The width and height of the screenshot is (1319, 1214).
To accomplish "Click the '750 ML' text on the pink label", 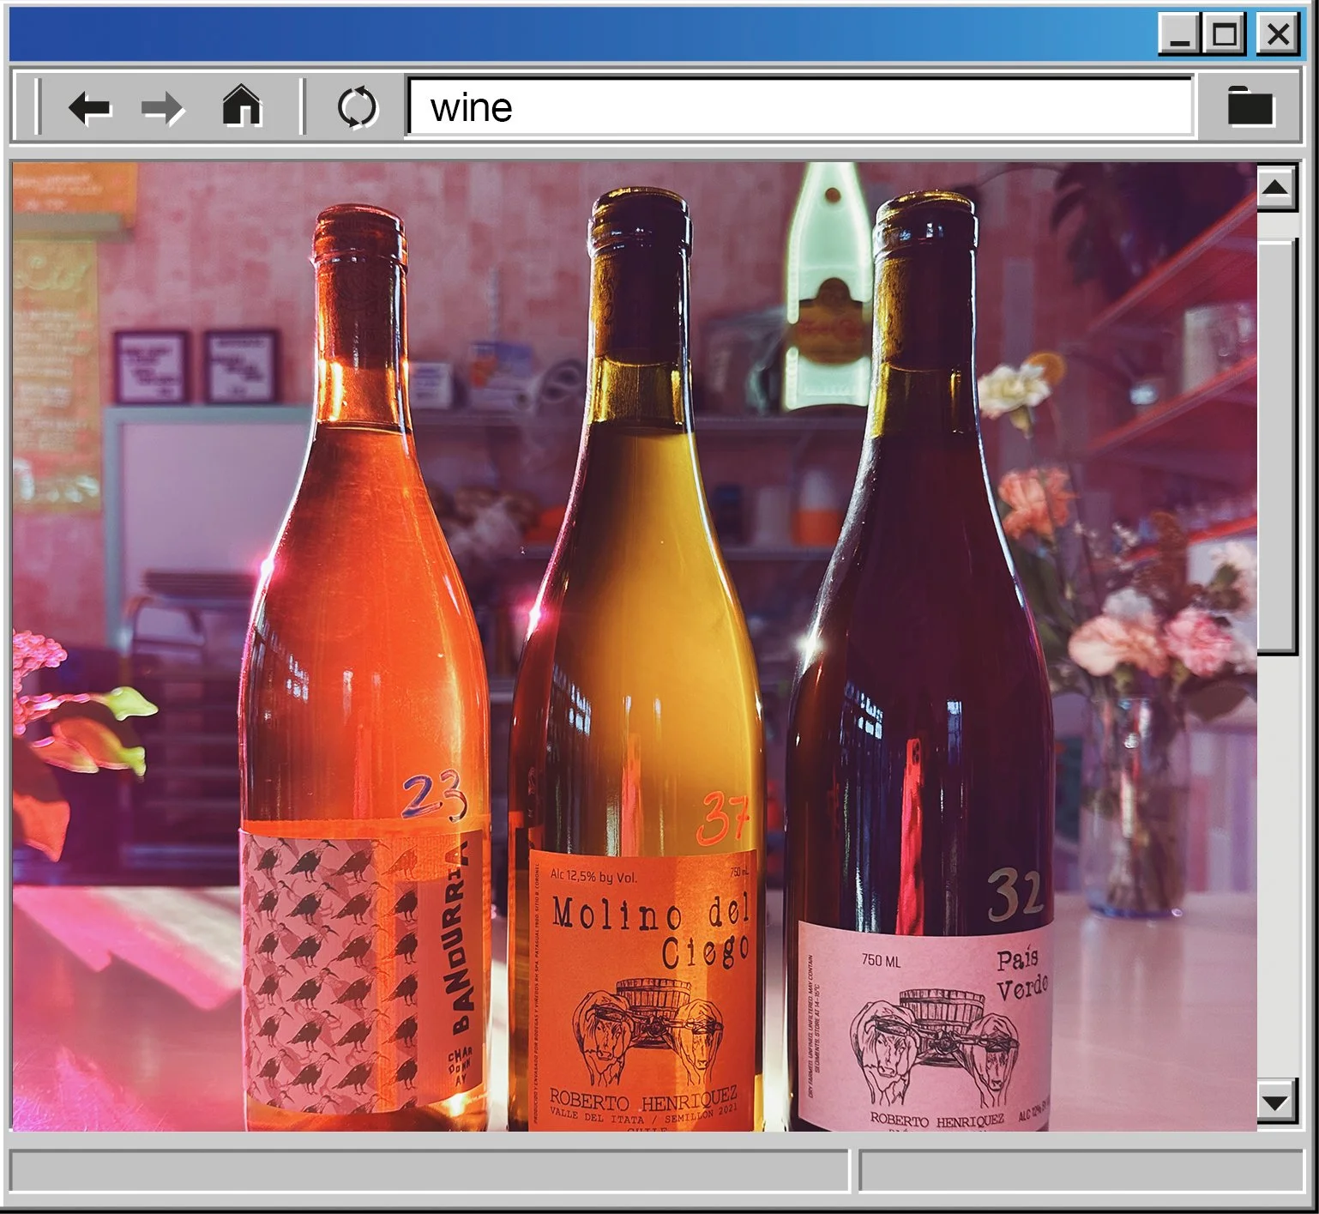I will pos(881,960).
